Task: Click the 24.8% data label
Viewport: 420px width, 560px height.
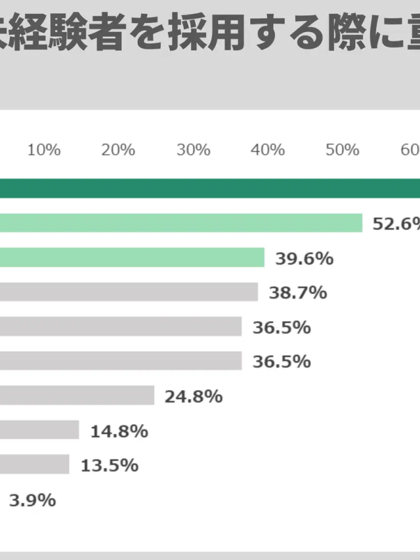Action: 194,397
